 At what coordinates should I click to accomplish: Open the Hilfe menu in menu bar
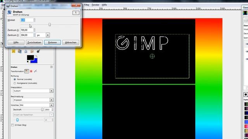click(x=104, y=5)
